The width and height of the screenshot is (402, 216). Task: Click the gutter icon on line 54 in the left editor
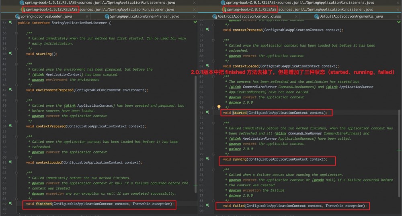click(10, 126)
